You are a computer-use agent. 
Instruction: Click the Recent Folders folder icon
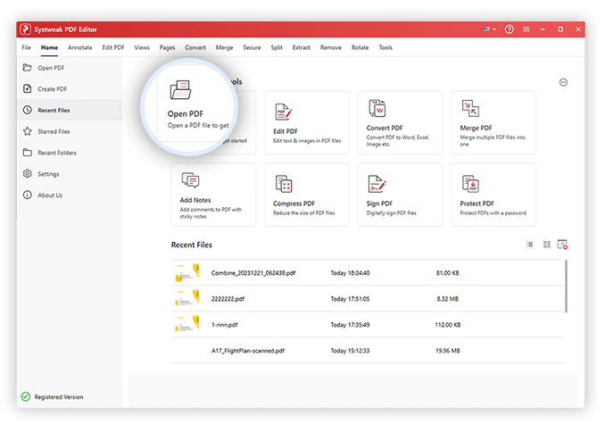[27, 153]
